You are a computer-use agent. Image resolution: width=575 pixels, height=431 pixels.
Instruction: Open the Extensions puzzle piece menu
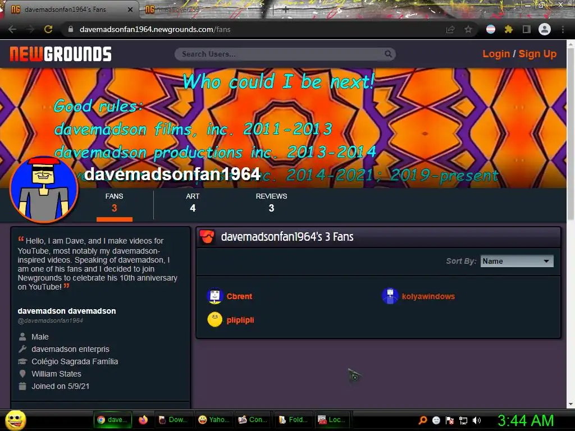pyautogui.click(x=508, y=29)
